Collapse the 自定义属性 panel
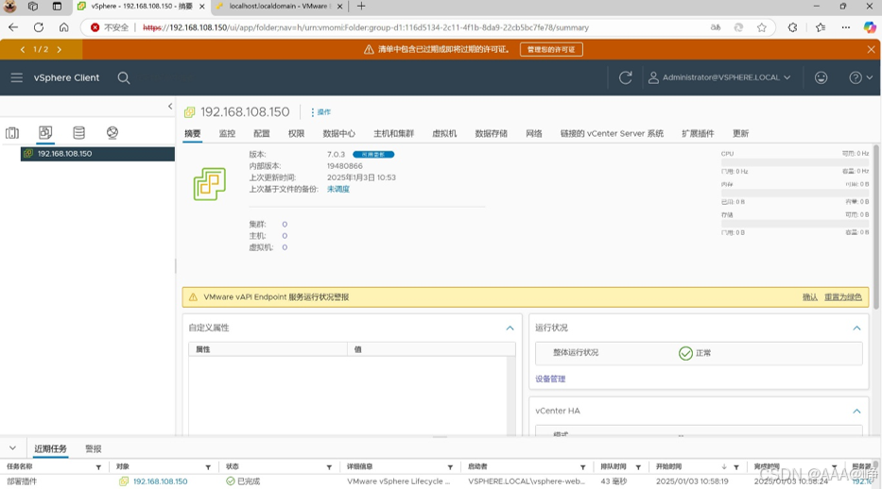The width and height of the screenshot is (882, 489). point(510,328)
